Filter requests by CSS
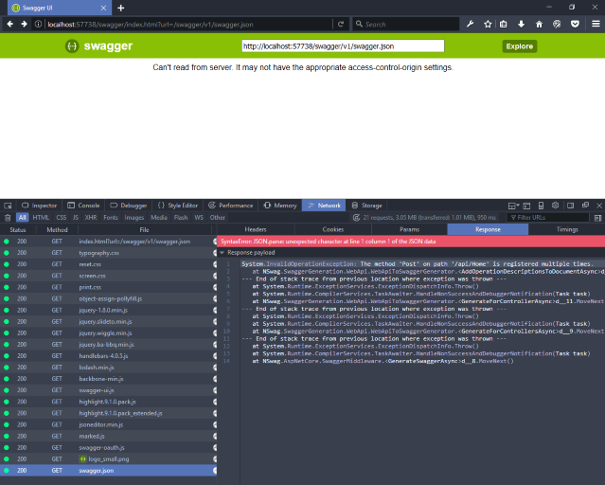Screen dimensions: 605x485 coord(62,218)
